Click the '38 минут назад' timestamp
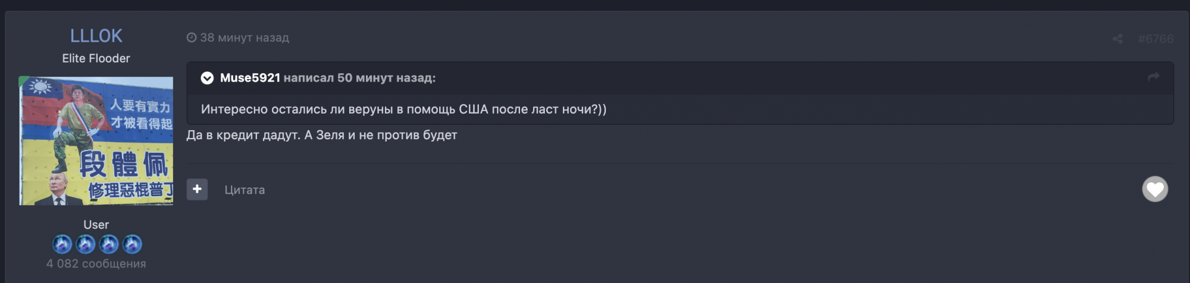Screen dimensions: 1190x283 click(245, 37)
